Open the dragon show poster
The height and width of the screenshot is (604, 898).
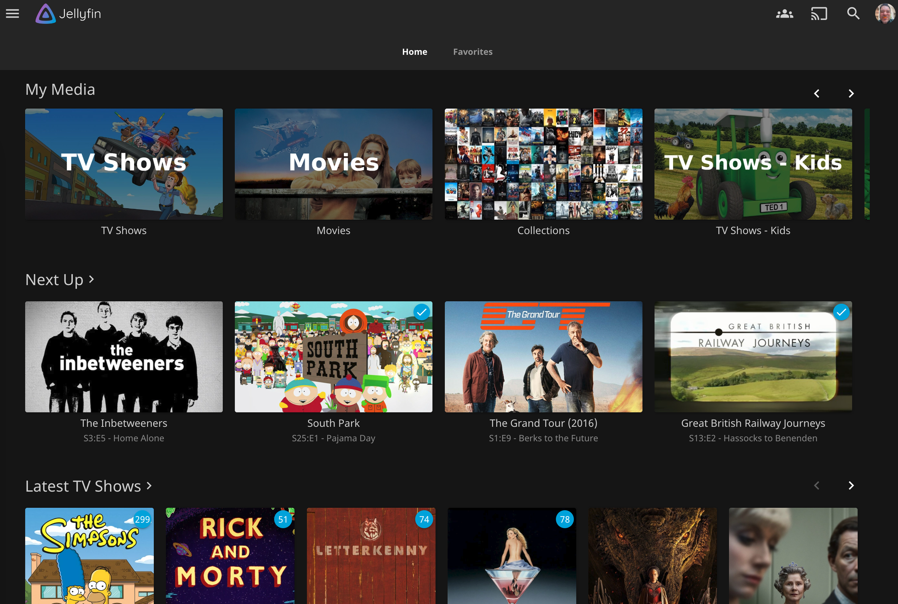click(x=652, y=556)
